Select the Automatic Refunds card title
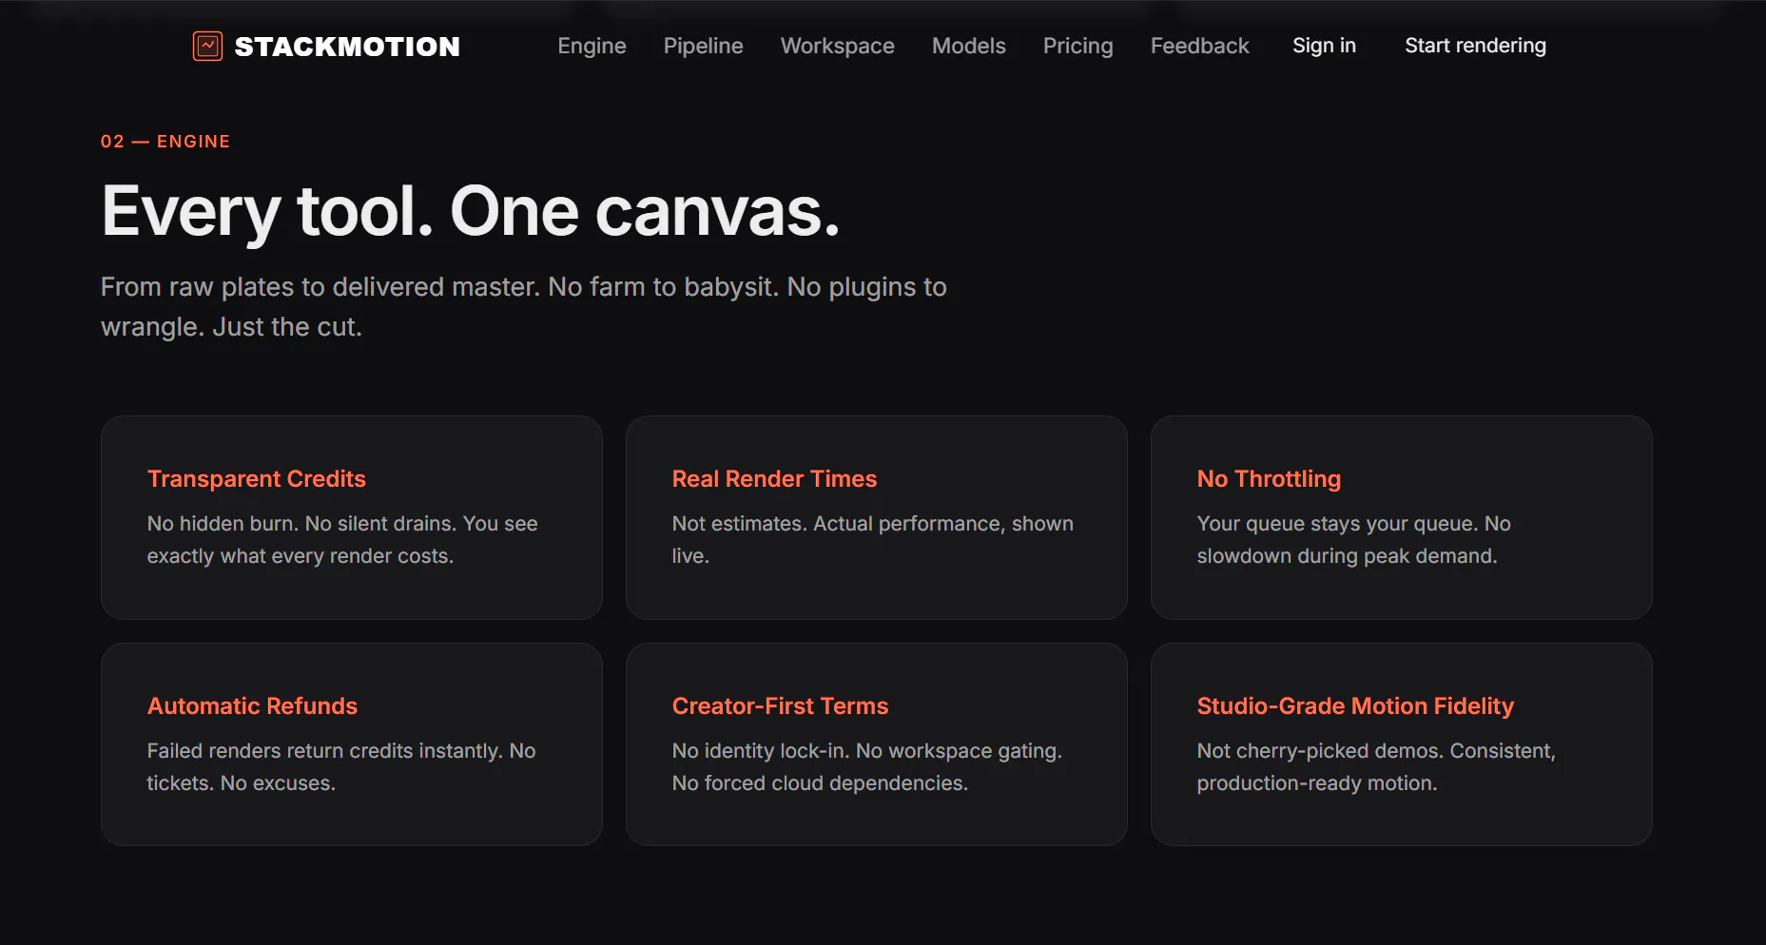 [252, 705]
